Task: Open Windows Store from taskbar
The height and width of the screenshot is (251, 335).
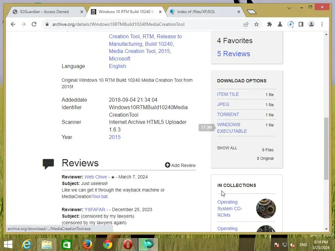Action: coord(67,244)
